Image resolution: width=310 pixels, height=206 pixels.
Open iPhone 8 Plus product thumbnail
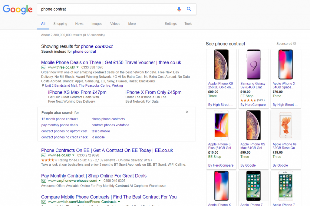pyautogui.click(x=221, y=125)
